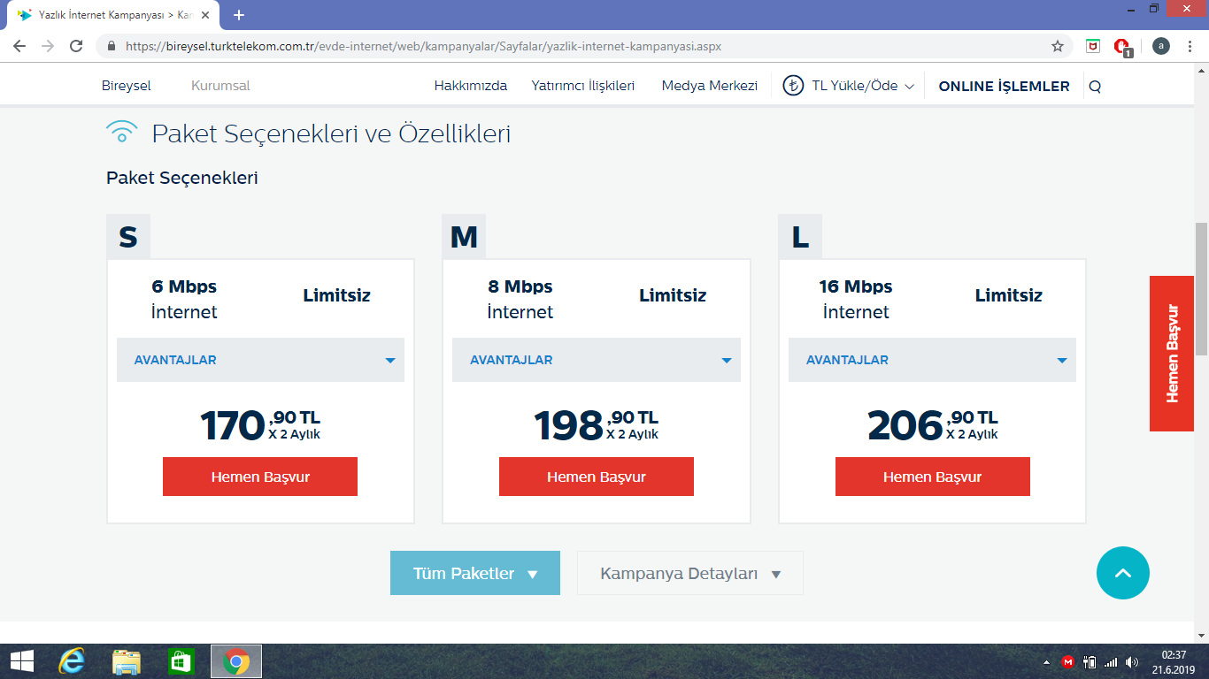Image resolution: width=1209 pixels, height=679 pixels.
Task: Expand Kampanya Detayları section
Action: pyautogui.click(x=690, y=573)
